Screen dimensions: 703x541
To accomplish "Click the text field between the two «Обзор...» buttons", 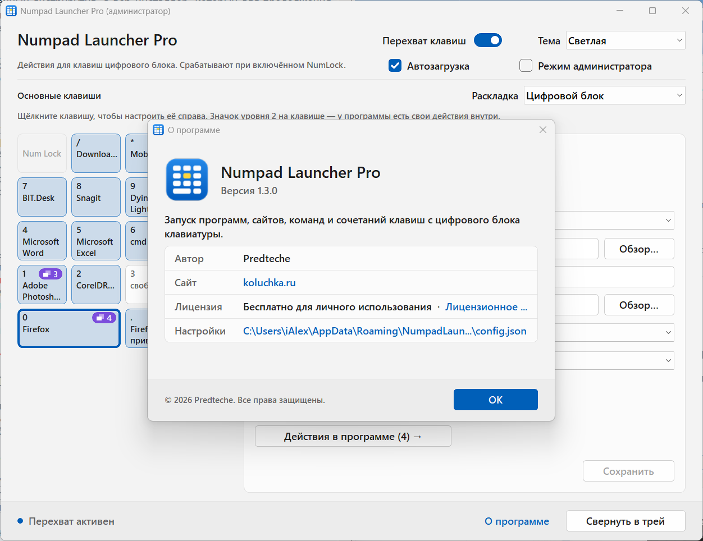I will (614, 277).
